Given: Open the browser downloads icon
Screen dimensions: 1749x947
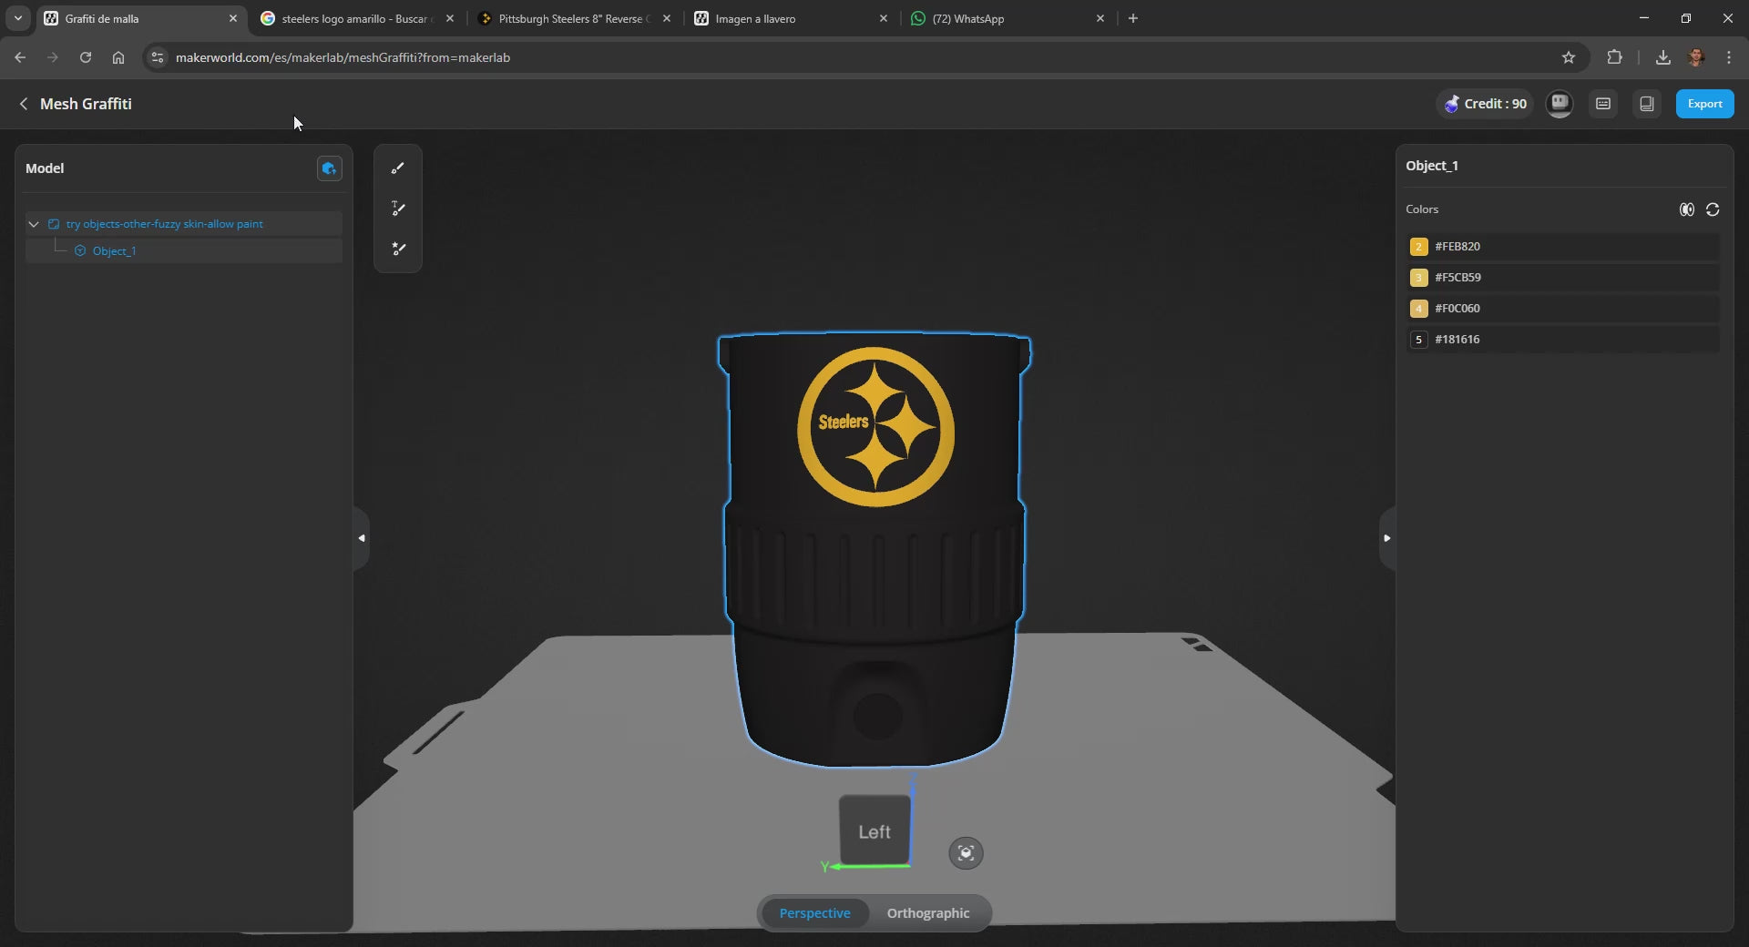Looking at the screenshot, I should (x=1663, y=57).
